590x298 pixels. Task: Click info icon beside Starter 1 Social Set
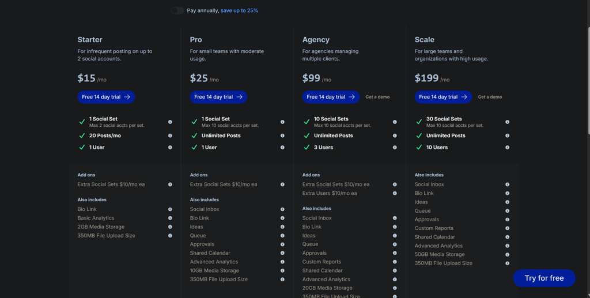(x=170, y=122)
